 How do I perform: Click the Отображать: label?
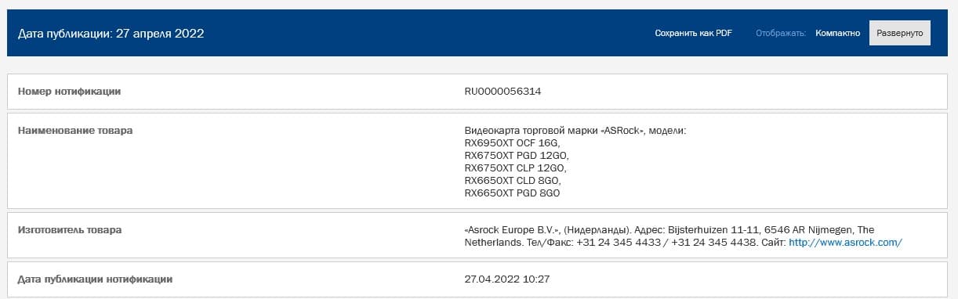781,34
